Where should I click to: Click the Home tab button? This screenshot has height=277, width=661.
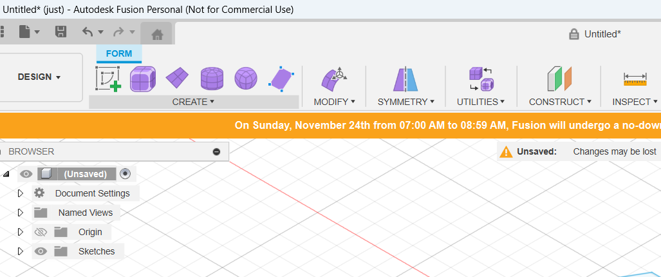click(x=156, y=33)
